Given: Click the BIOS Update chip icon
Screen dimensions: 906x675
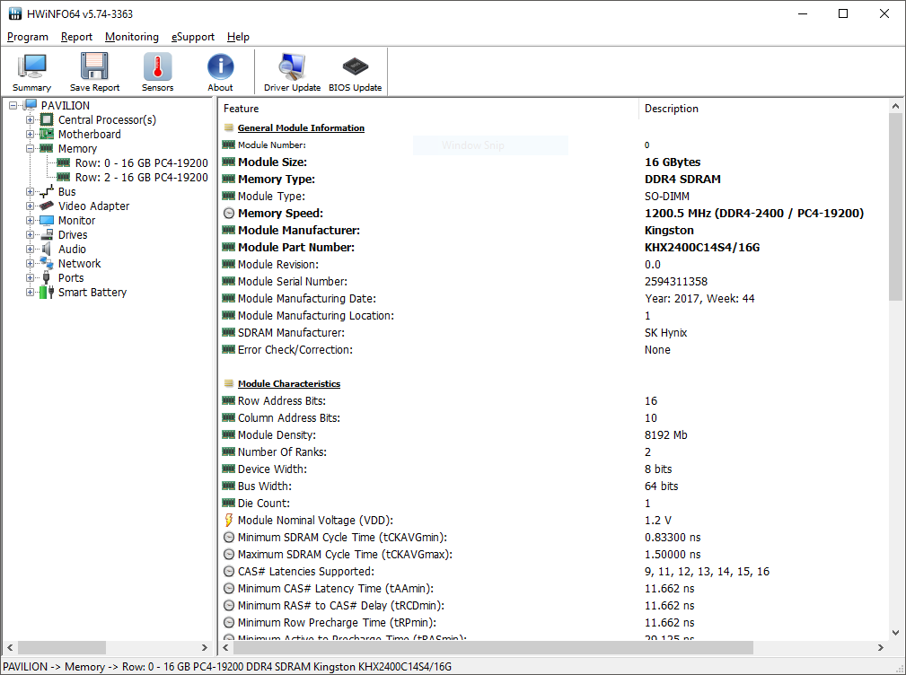Looking at the screenshot, I should (355, 72).
